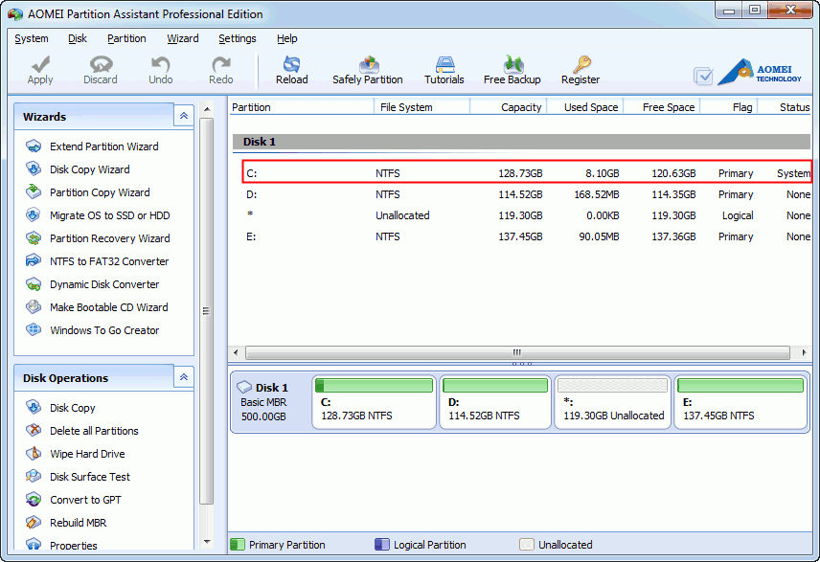Reload disk information from toolbar
This screenshot has height=562, width=820.
tap(292, 71)
